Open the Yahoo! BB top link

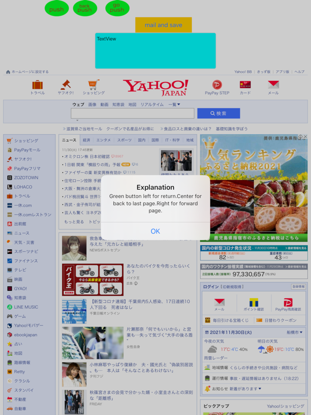[243, 72]
